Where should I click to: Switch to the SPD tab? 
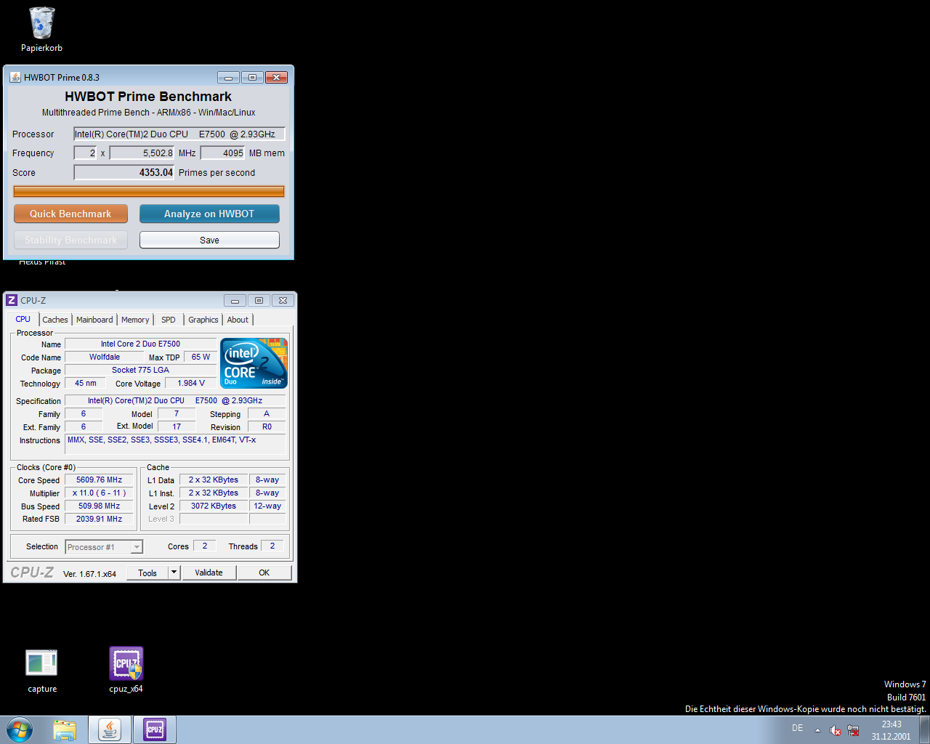coord(169,320)
